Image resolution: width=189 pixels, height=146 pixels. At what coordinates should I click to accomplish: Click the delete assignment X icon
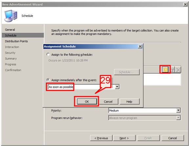click(x=178, y=70)
